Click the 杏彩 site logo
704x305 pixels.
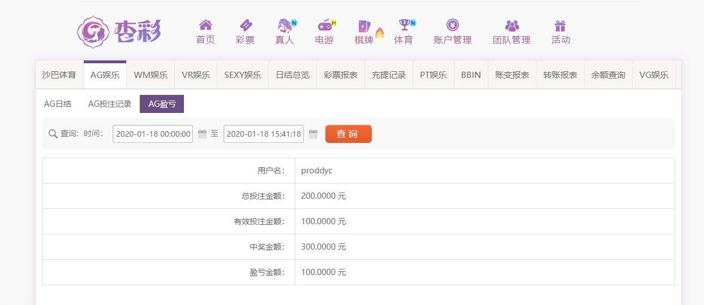[x=119, y=32]
